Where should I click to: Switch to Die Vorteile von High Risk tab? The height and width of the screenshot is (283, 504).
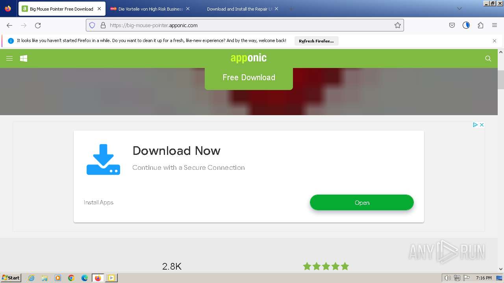150,9
